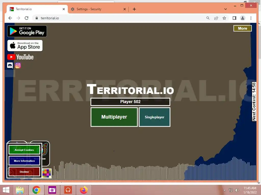Edit the Player 502 name field

coord(130,102)
